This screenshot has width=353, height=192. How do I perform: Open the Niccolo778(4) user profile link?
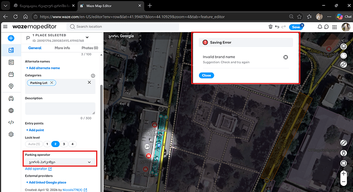[75, 190]
